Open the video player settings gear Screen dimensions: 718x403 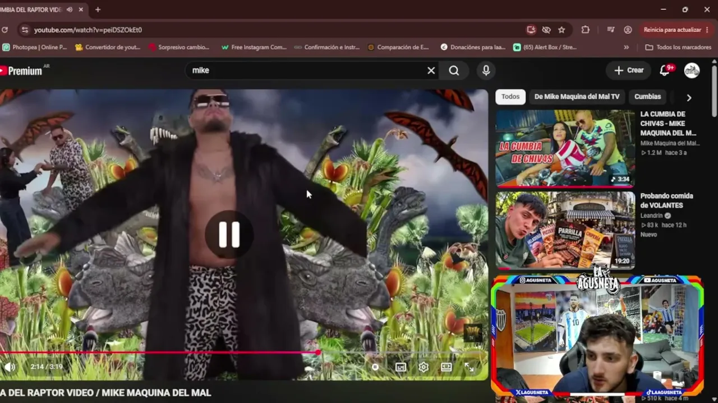[x=424, y=367]
